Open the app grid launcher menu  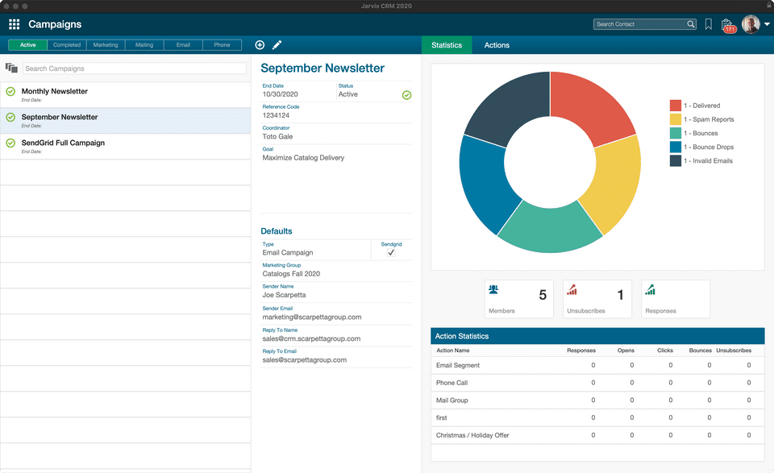pos(14,24)
